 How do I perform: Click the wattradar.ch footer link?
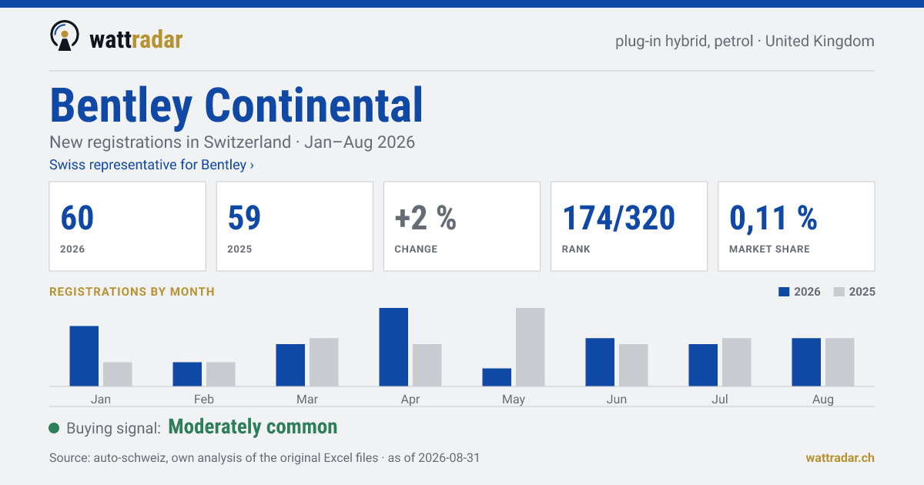[840, 457]
